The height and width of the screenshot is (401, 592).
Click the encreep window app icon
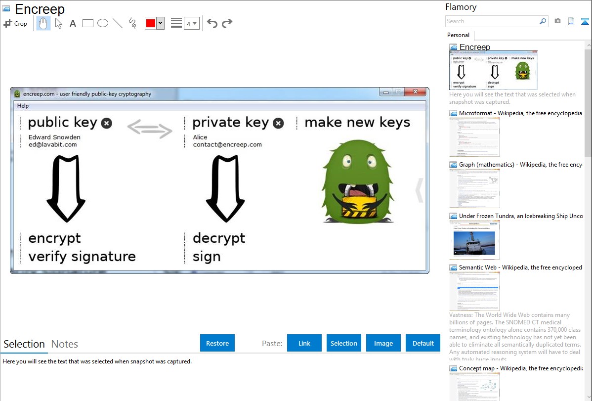(17, 94)
